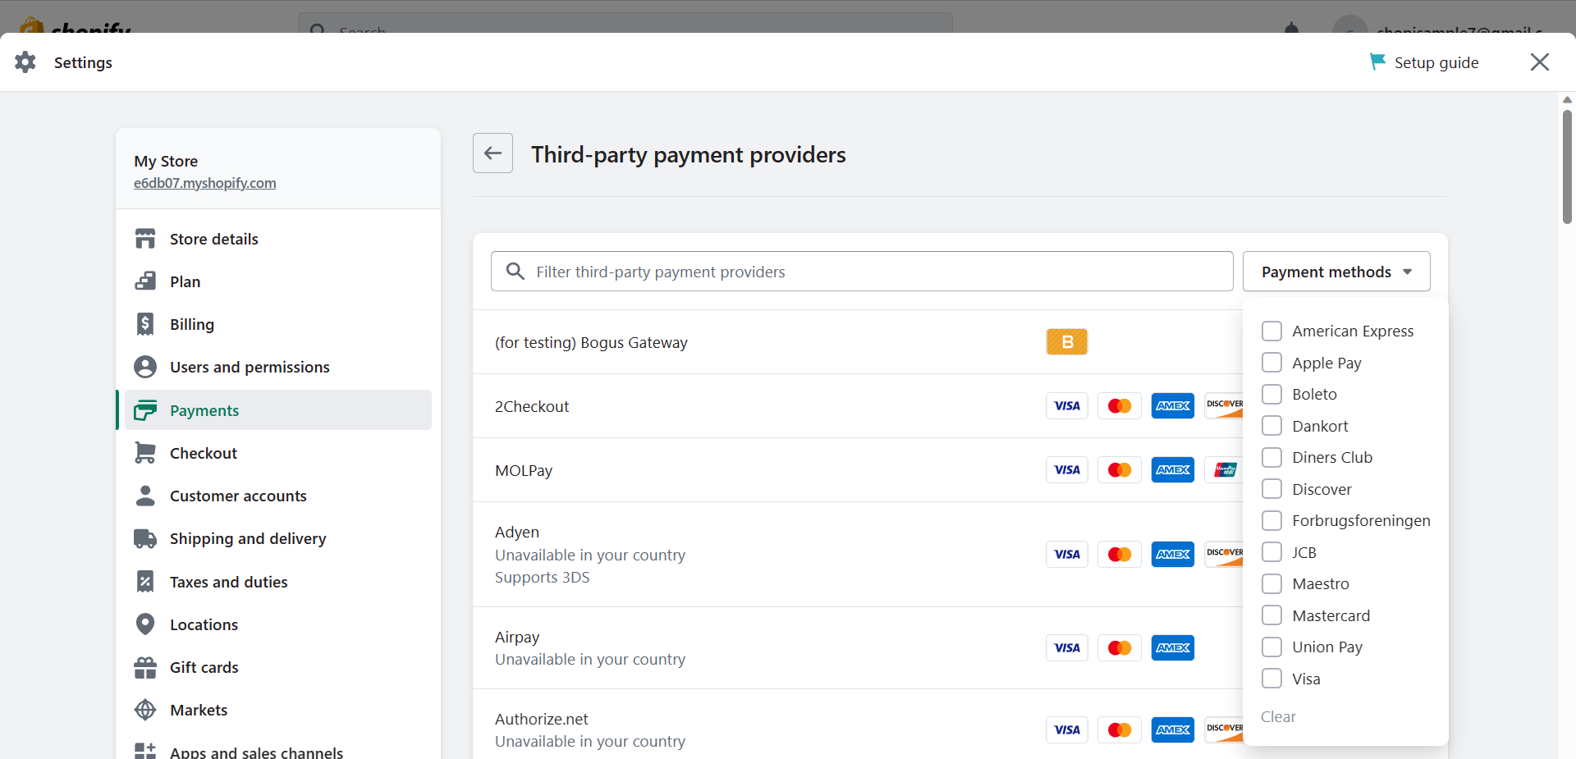
Task: Click the scrollbar up arrow
Action: click(x=1567, y=99)
